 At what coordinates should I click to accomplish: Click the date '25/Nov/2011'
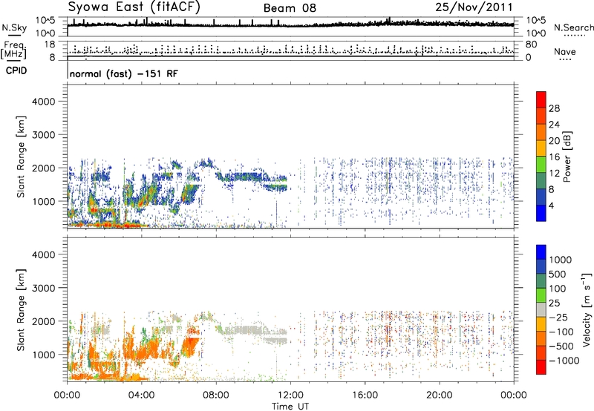(x=474, y=7)
